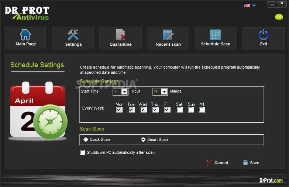Select the Quick Scan radio button
Image resolution: width=289 pixels, height=187 pixels.
tap(86, 140)
